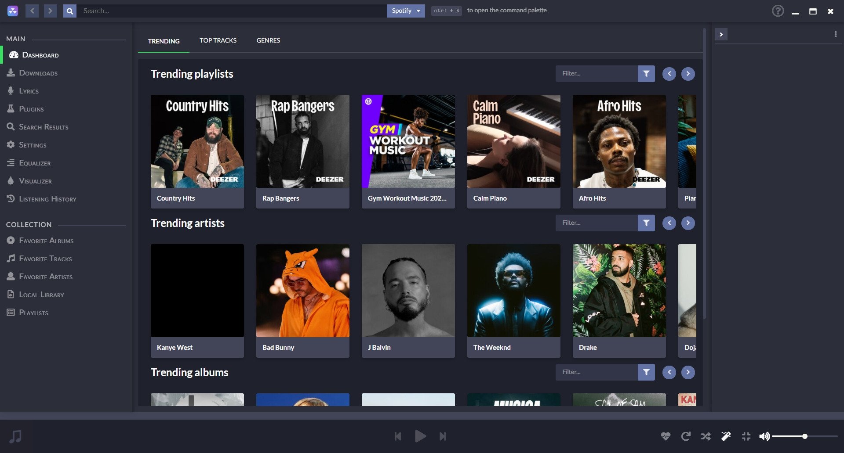Viewport: 844px width, 453px height.
Task: Toggle the autoradio heartbeat icon
Action: 666,436
